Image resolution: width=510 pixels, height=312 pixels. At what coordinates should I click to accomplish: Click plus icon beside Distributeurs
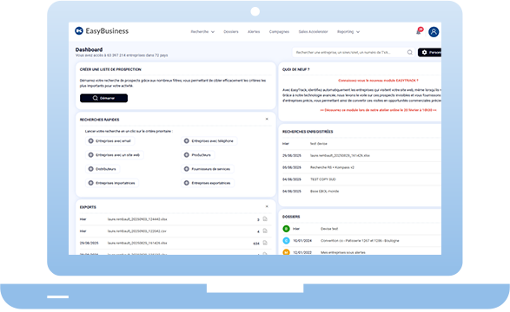[x=90, y=169]
